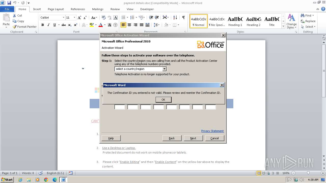Viewport: 326px width, 183px height.
Task: Click the Character Border icon
Action: point(115,18)
